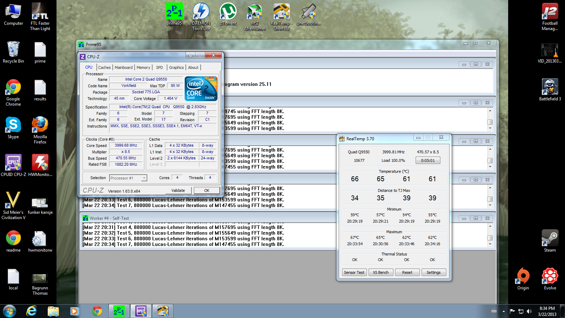Open the HWMonitor desktop shortcut
The image size is (565, 318).
tap(40, 165)
